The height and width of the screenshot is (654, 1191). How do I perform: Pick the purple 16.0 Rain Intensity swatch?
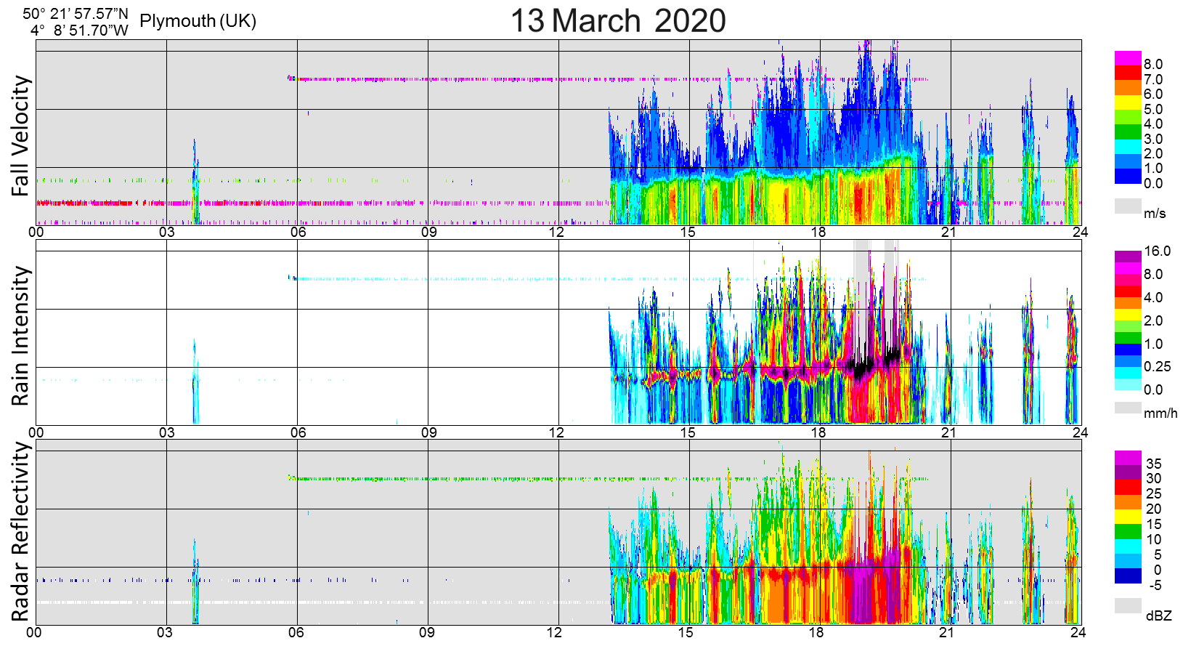(1128, 257)
